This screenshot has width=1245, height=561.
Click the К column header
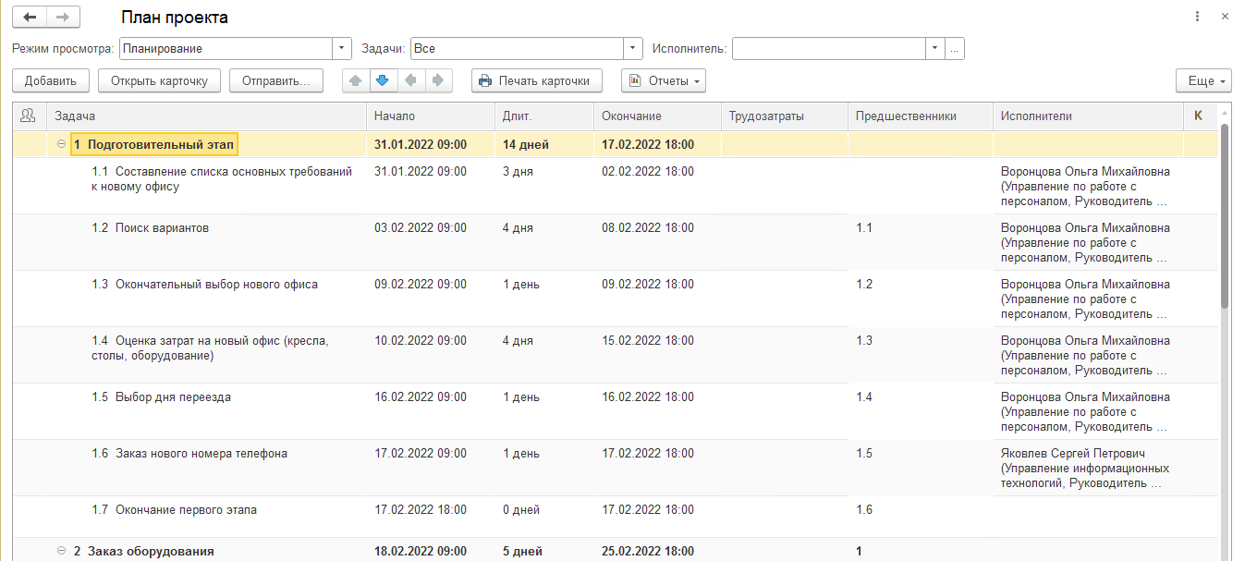[x=1199, y=116]
